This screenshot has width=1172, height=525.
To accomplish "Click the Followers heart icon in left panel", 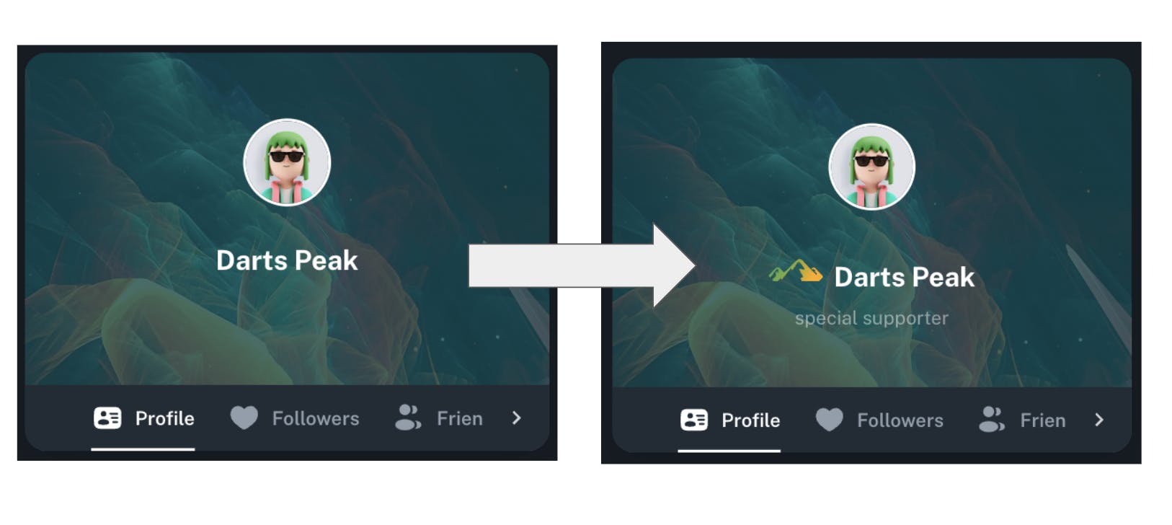I will tap(244, 418).
